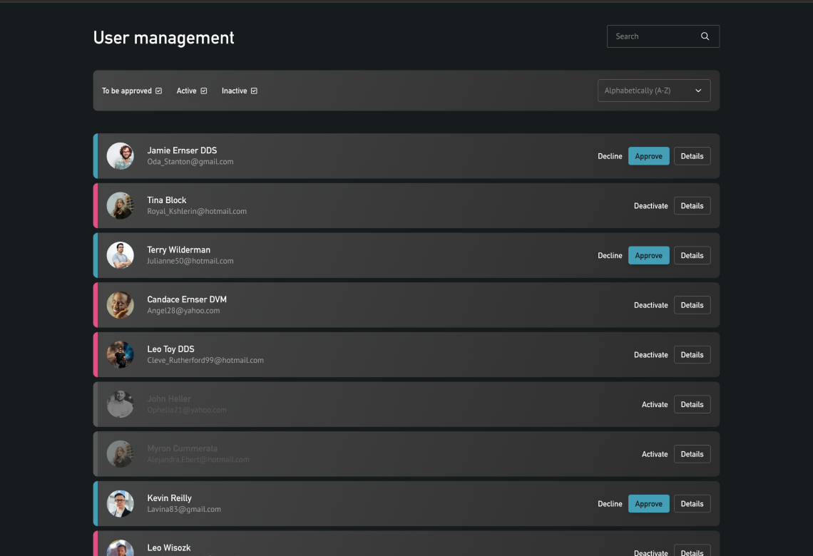Image resolution: width=813 pixels, height=556 pixels.
Task: Open the Alphabetically (A-Z) sort dropdown
Action: click(x=654, y=91)
